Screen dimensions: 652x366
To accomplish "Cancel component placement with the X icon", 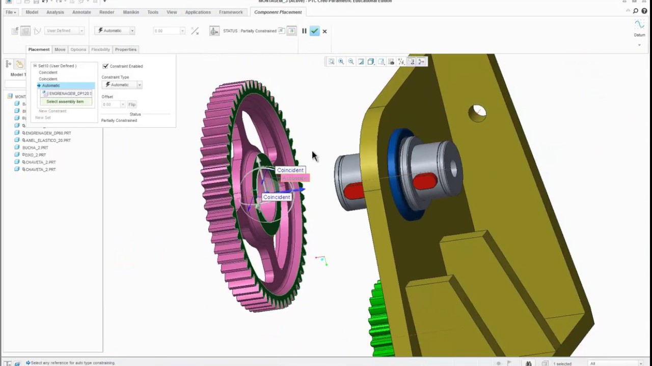I will [324, 31].
